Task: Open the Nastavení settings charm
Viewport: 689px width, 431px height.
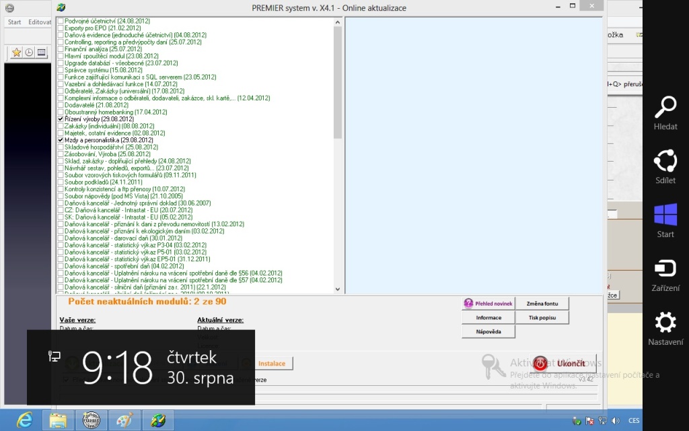Action: point(665,329)
